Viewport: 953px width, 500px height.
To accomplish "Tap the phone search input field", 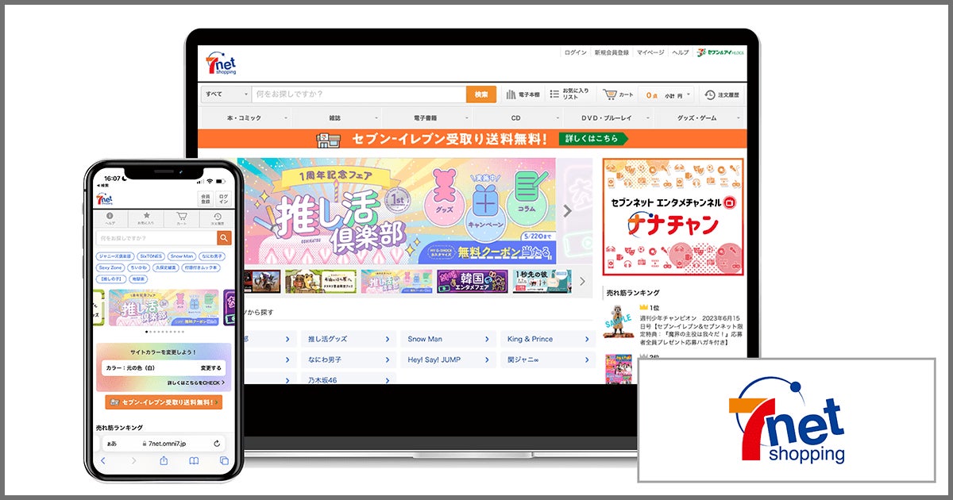I will click(x=156, y=238).
